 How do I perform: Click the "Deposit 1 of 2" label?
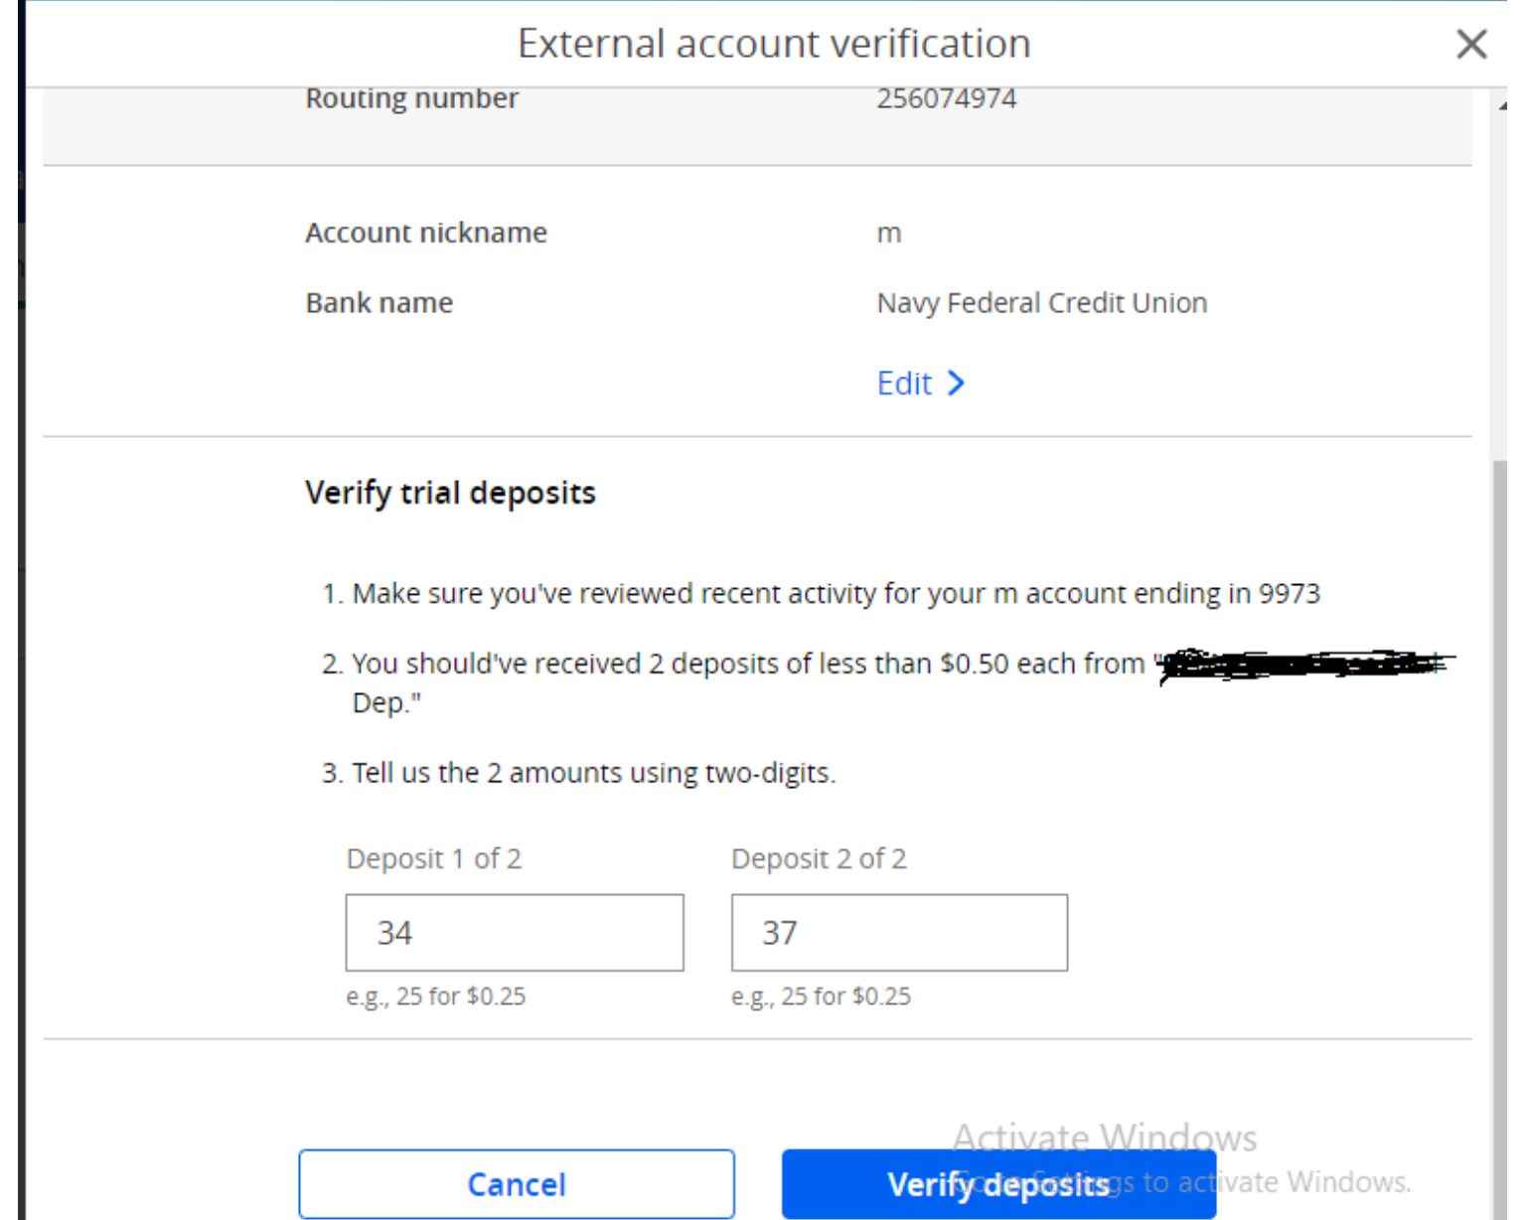433,858
